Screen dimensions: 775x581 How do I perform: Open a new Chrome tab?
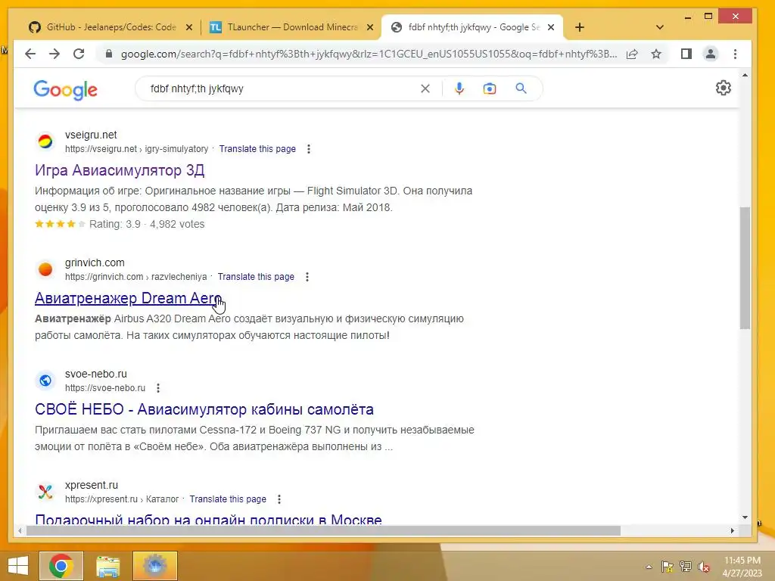(580, 27)
